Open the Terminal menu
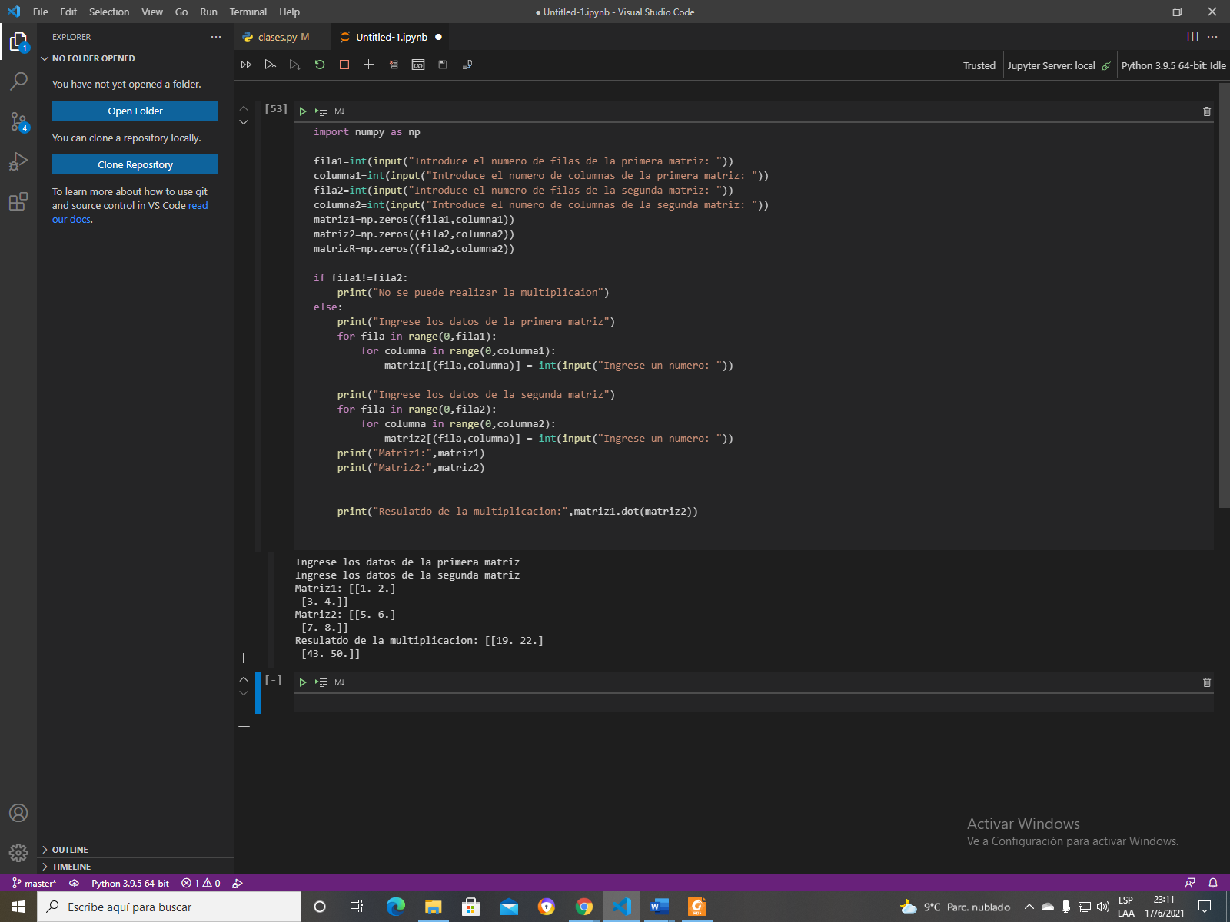This screenshot has height=922, width=1230. pos(248,12)
